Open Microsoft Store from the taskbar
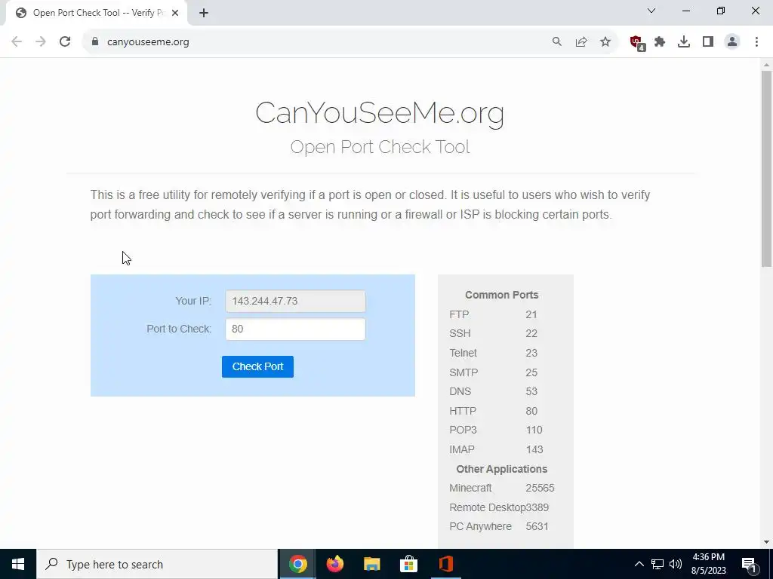 click(408, 564)
